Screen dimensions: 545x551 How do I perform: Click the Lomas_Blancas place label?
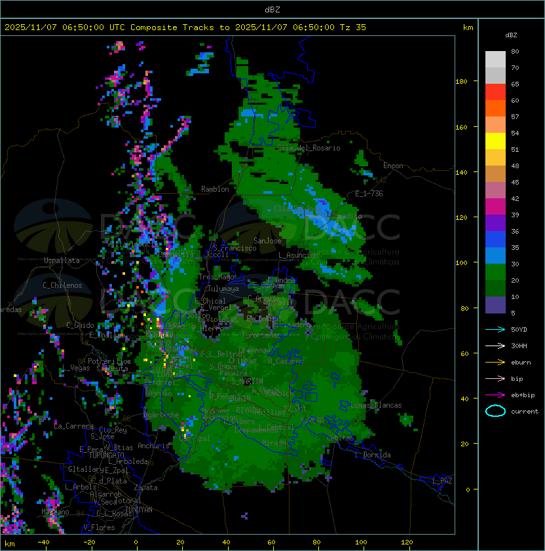pos(376,405)
